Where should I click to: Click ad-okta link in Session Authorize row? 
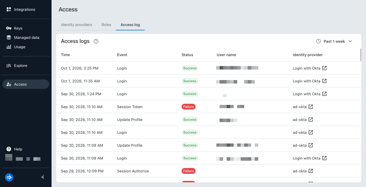point(300,171)
